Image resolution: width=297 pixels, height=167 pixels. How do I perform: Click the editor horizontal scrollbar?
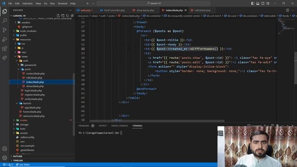[x=157, y=121]
